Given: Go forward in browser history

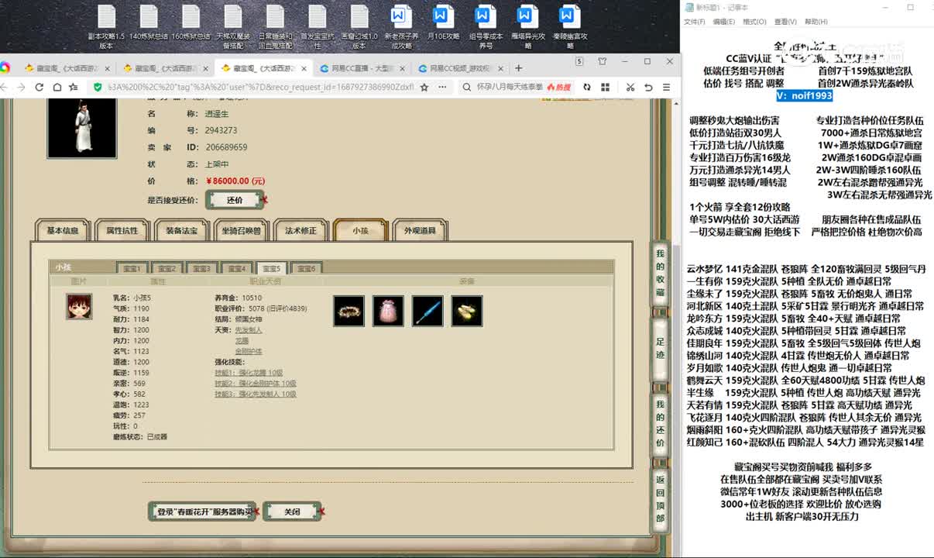Looking at the screenshot, I should 22,88.
